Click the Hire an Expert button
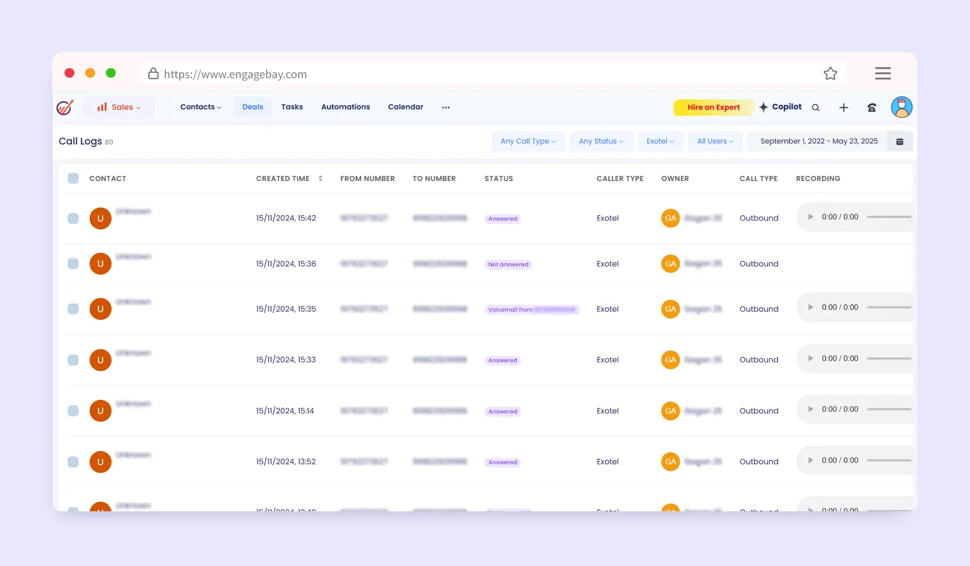 (x=713, y=108)
